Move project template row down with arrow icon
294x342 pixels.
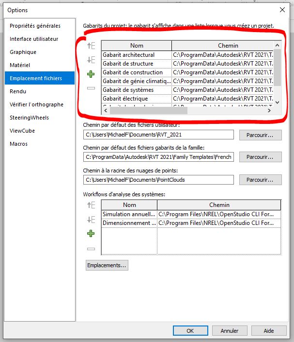pos(91,60)
